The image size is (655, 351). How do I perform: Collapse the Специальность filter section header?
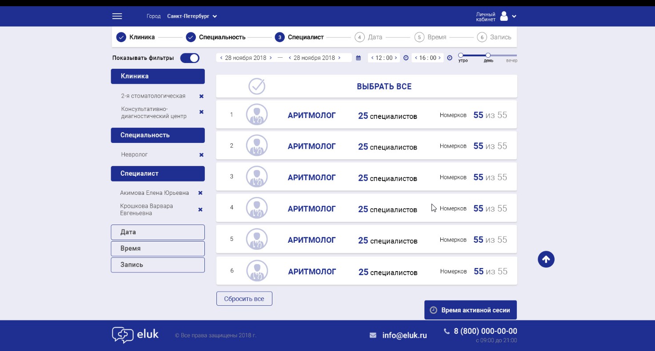[158, 135]
